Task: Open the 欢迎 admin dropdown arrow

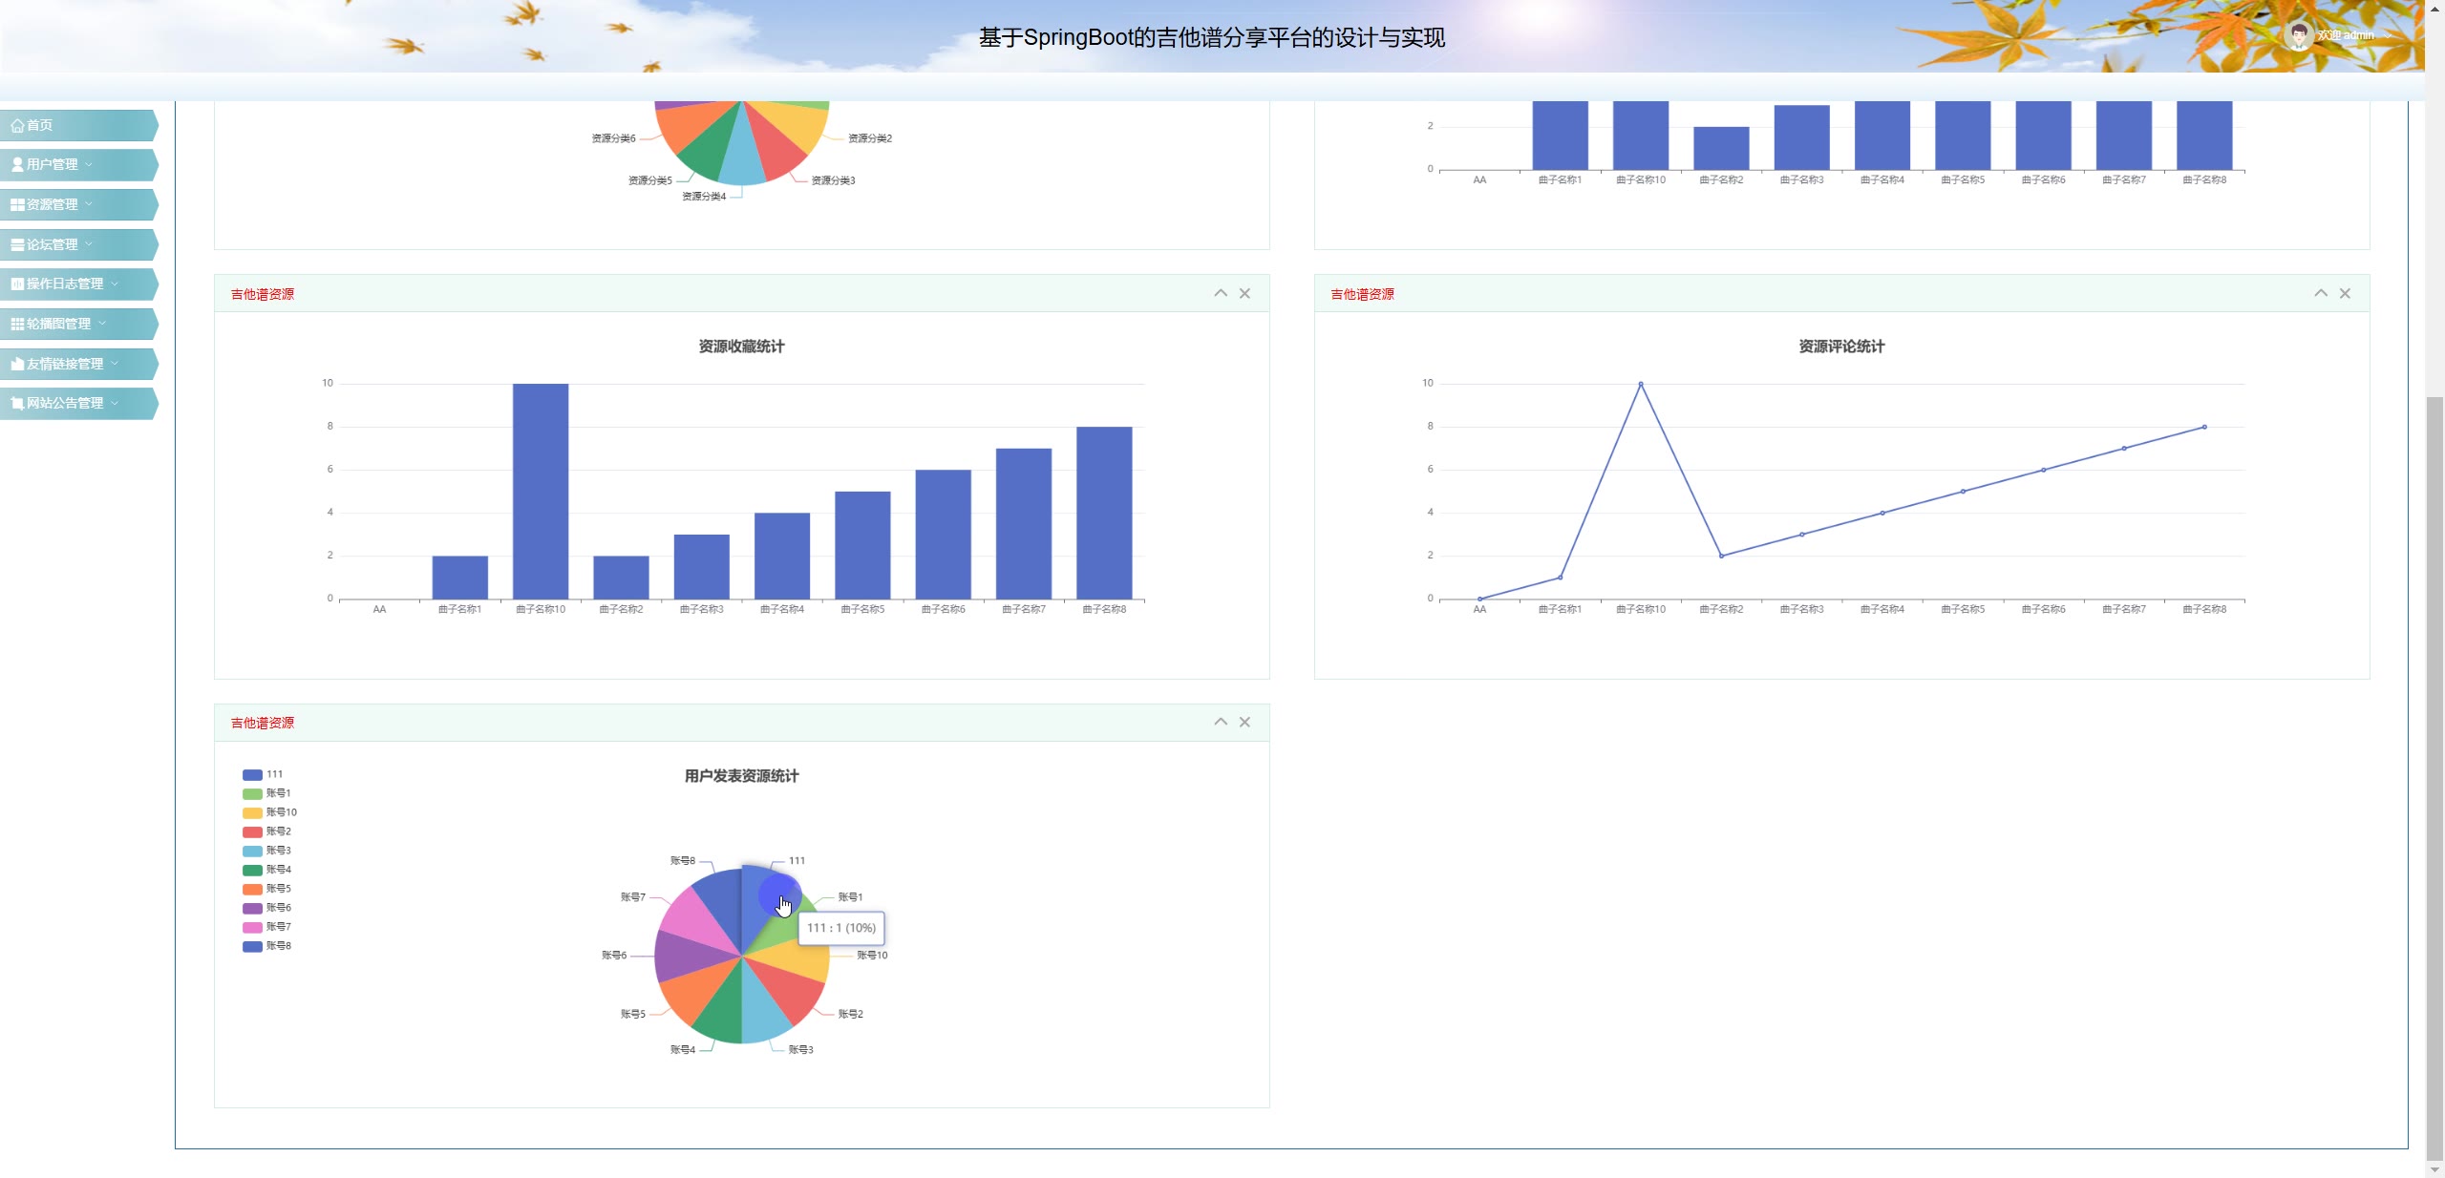Action: click(x=2389, y=36)
